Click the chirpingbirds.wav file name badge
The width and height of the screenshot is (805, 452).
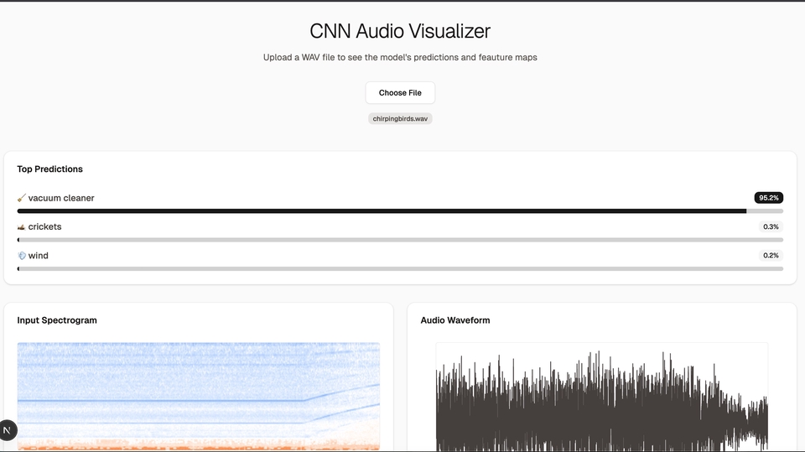click(x=400, y=119)
